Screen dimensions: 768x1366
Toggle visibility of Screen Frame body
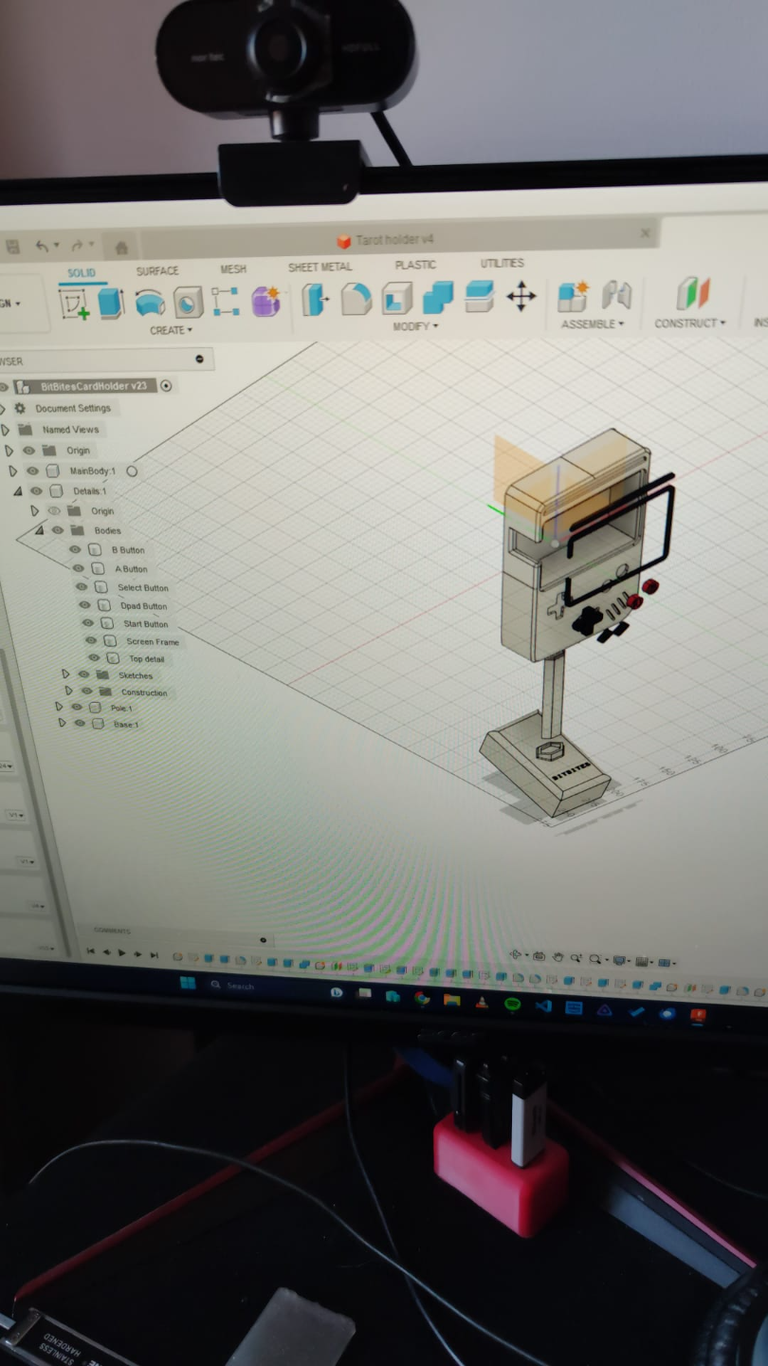coord(91,640)
